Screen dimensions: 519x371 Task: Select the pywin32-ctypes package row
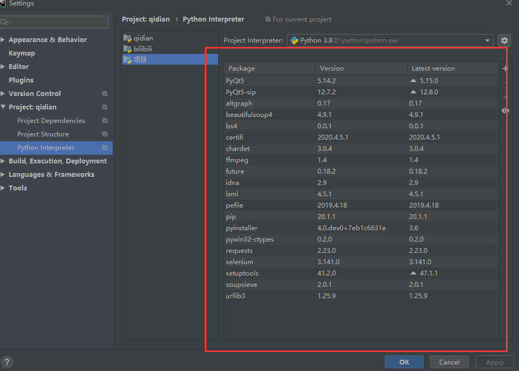[x=362, y=239]
